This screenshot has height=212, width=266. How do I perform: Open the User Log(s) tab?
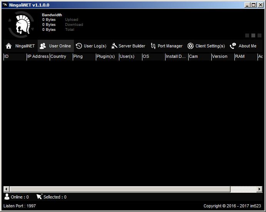click(95, 46)
